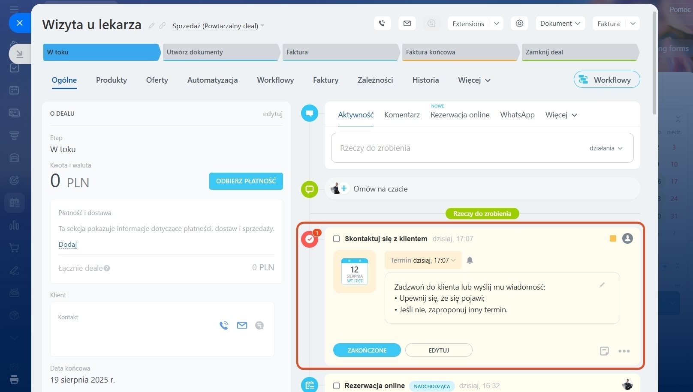Click the phone call icon in header
This screenshot has height=392, width=693.
382,24
